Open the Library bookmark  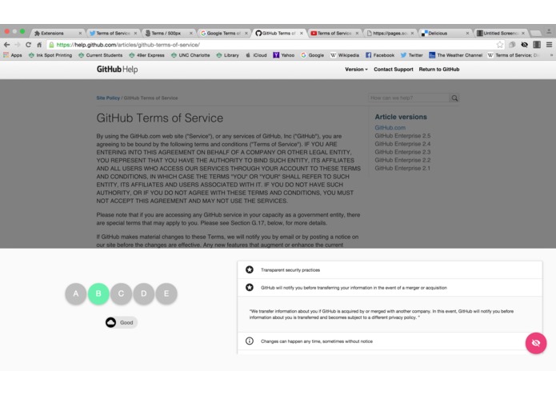(x=228, y=55)
